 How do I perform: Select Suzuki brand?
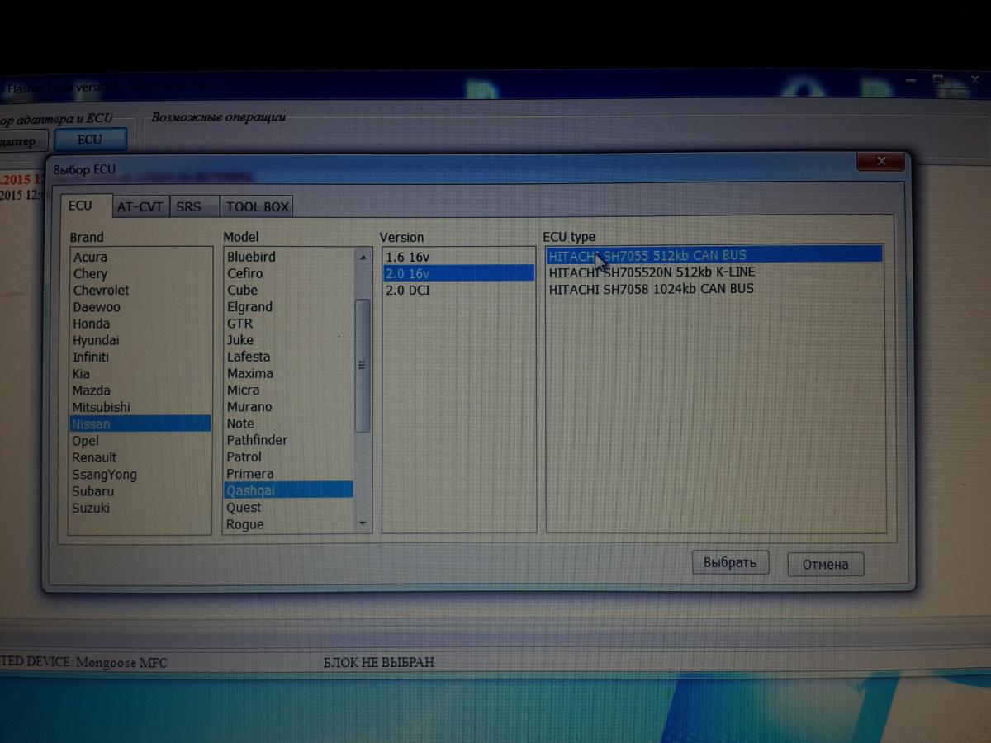[x=140, y=508]
